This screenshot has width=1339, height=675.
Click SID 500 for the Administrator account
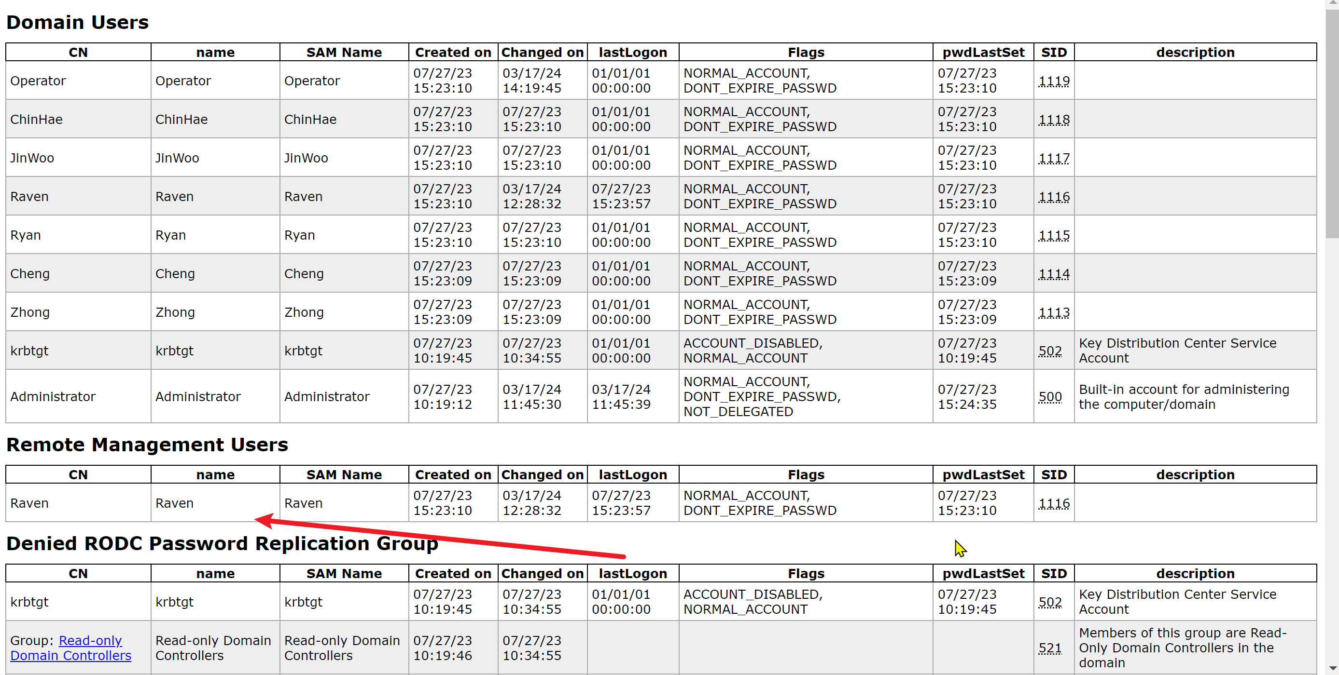tap(1049, 397)
